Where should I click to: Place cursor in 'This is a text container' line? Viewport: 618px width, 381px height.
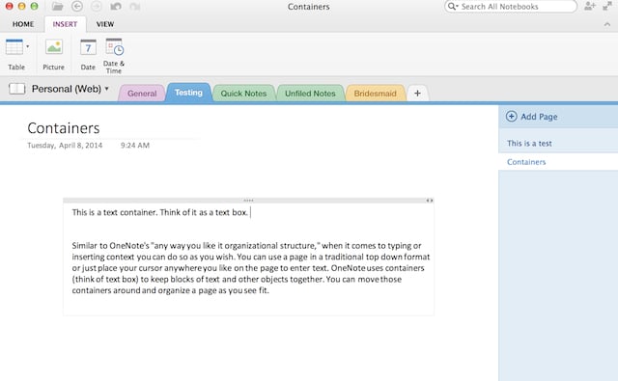pyautogui.click(x=160, y=212)
